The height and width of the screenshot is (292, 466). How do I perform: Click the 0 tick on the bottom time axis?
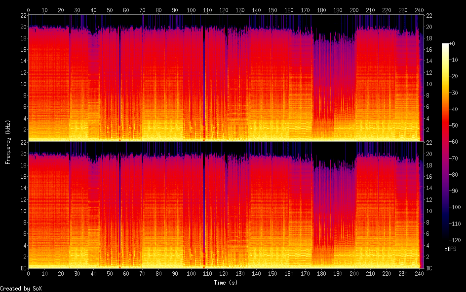pos(28,274)
